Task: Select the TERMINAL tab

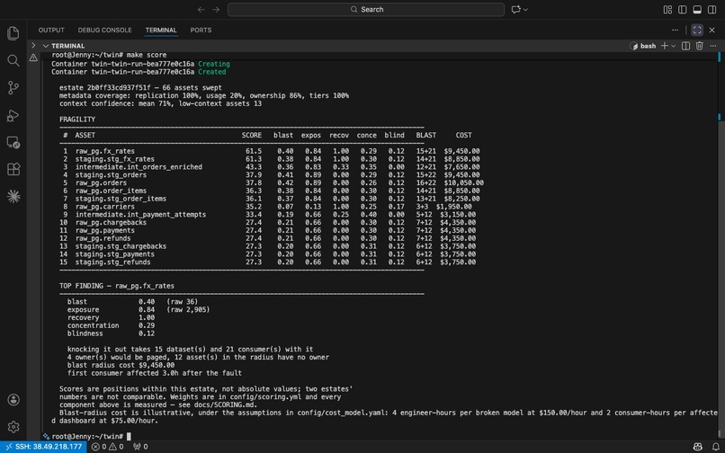Action: pos(161,30)
